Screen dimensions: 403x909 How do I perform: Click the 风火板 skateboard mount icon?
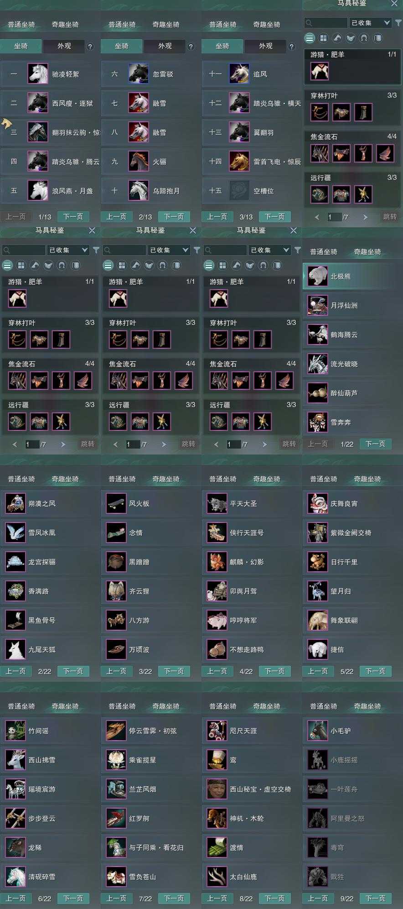point(116,504)
